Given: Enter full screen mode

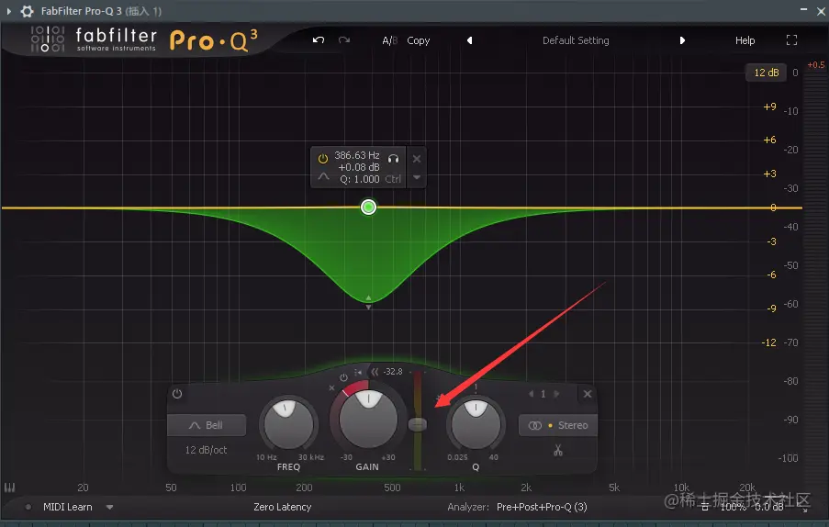Looking at the screenshot, I should click(791, 40).
